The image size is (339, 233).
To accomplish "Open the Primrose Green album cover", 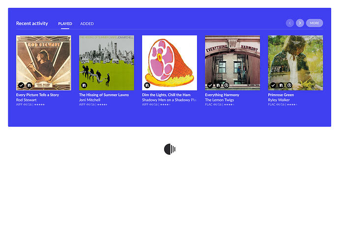I will (x=296, y=63).
